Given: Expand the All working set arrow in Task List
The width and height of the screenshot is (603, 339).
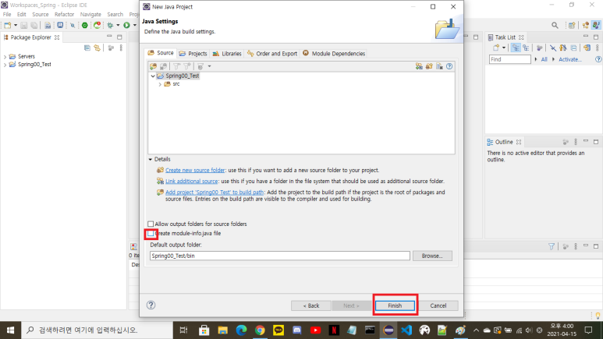Looking at the screenshot, I should pyautogui.click(x=536, y=59).
